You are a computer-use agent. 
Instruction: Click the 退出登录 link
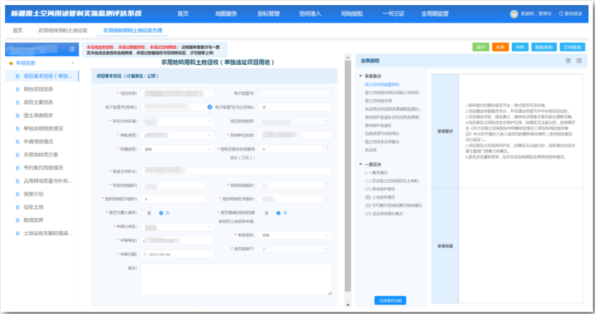(x=572, y=14)
